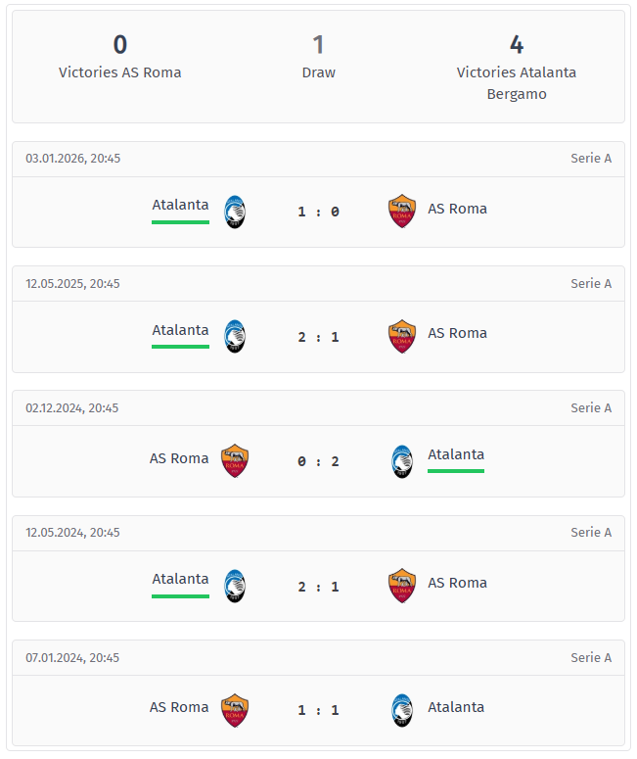Click AS Roma crest in 02.12.2024 match

(235, 461)
